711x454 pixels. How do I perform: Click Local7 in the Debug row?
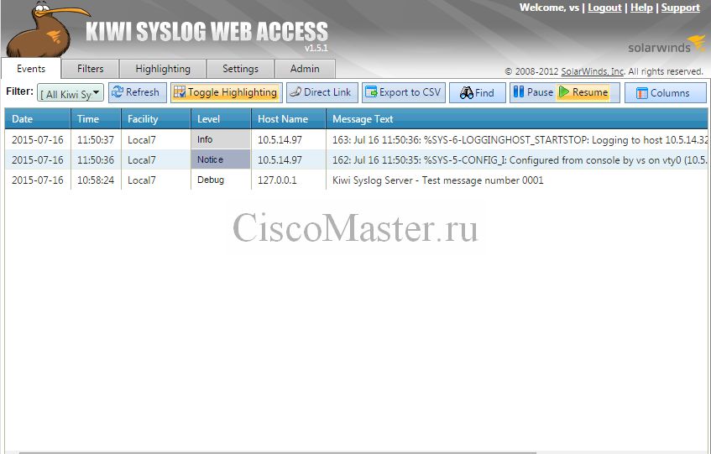[155, 180]
